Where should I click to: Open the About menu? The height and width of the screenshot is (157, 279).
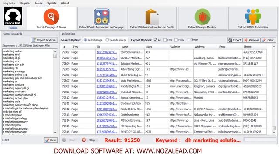(65, 3)
